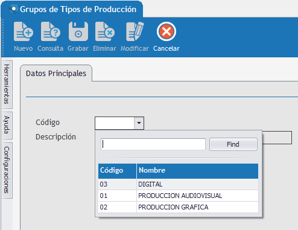Click the Modificar pencil icon

(x=135, y=31)
